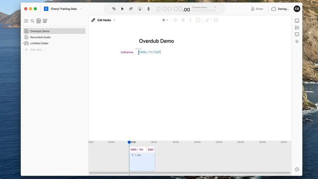Add a comment from the toolbar

click(216, 20)
